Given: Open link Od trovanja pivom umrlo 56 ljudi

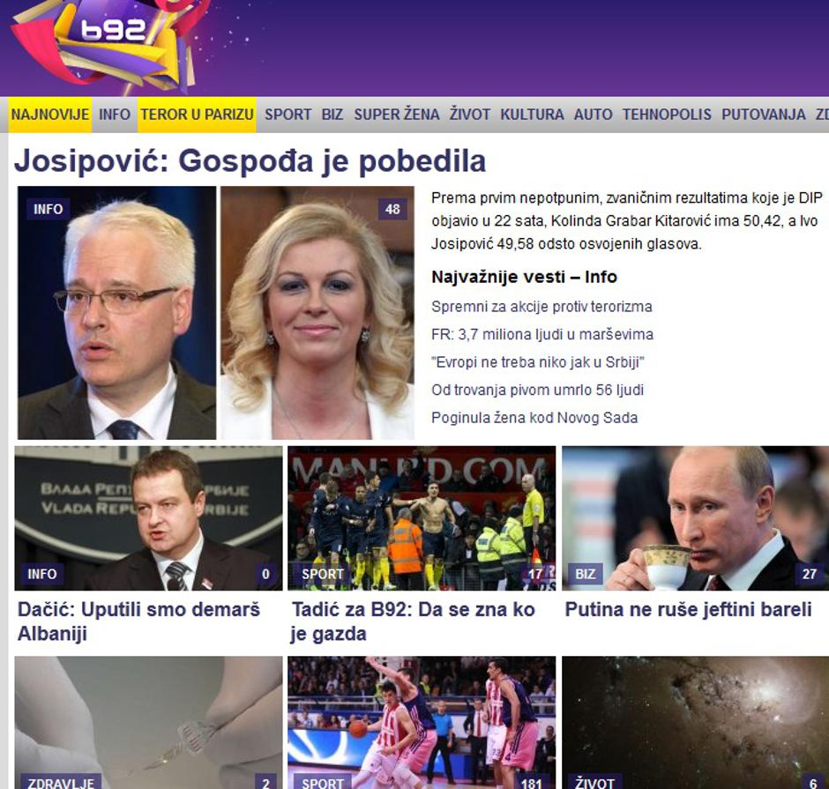Looking at the screenshot, I should point(538,390).
